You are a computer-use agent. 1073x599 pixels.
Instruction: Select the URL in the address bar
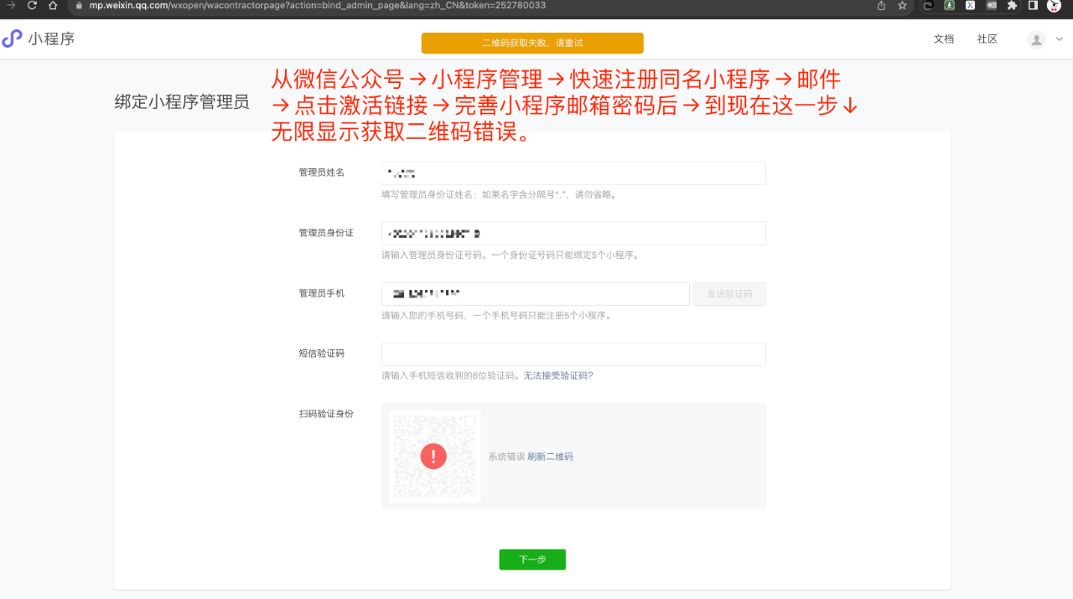pos(318,5)
